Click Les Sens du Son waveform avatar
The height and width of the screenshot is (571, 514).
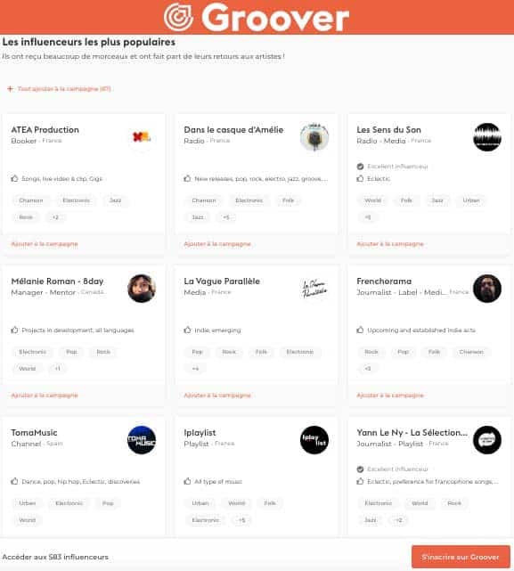pos(487,137)
